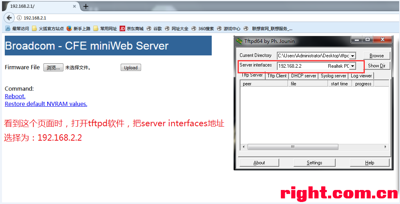Open a new browser tab
The height and width of the screenshot is (204, 400).
(x=86, y=6)
